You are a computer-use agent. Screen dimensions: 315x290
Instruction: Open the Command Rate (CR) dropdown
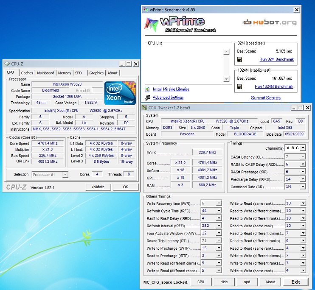tap(303, 187)
